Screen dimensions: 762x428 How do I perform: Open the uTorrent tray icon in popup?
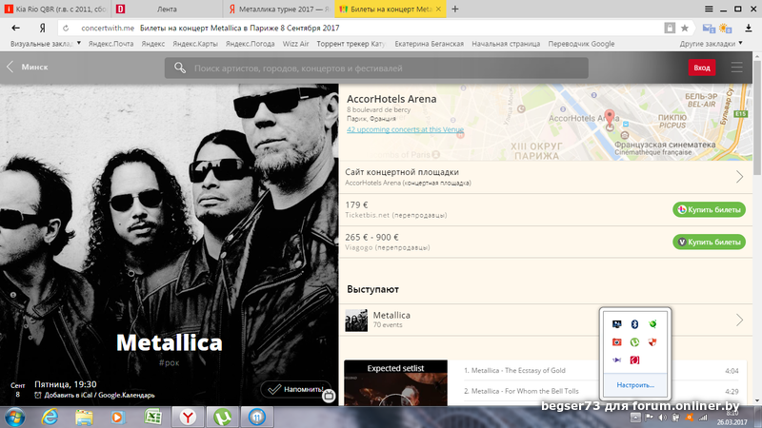634,342
